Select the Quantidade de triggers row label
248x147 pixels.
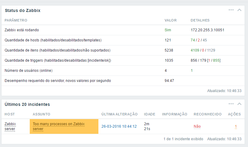(58, 60)
